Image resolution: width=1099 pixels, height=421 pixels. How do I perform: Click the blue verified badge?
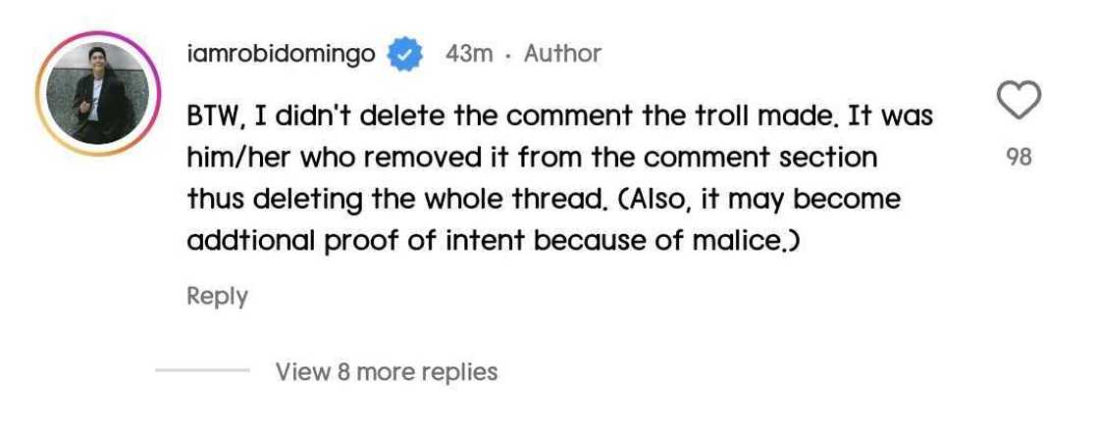(403, 54)
